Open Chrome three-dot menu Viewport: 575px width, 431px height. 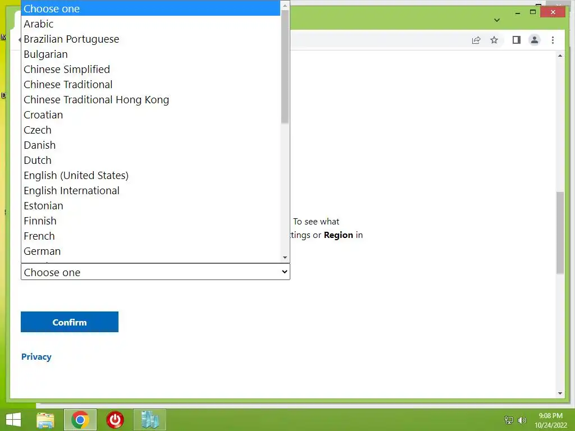pos(553,40)
